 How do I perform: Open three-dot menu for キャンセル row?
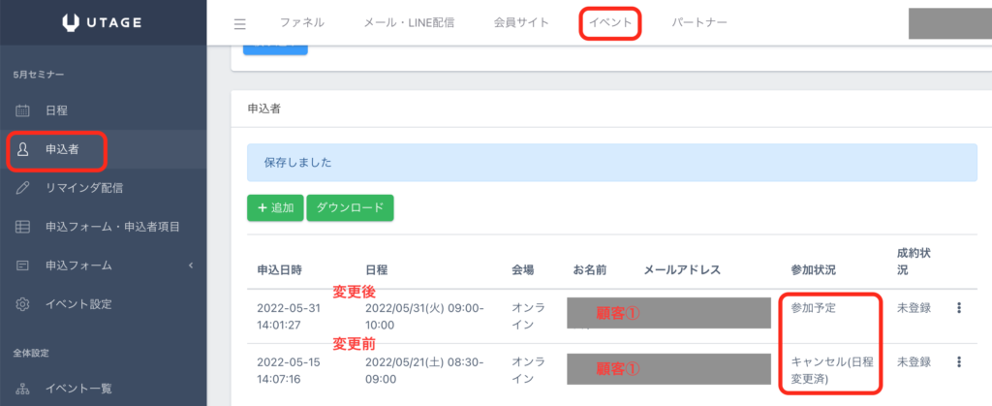pyautogui.click(x=959, y=361)
